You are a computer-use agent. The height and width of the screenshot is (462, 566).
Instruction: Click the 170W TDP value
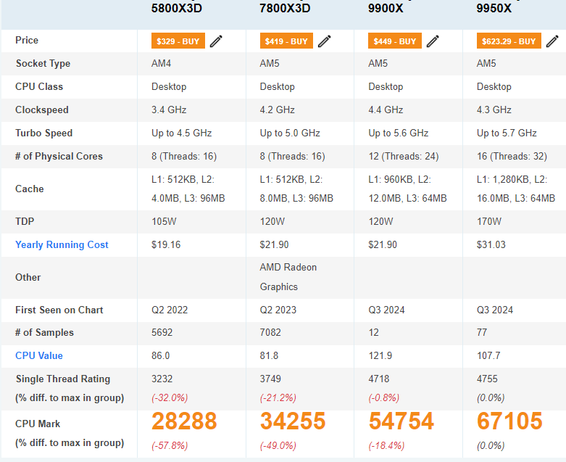tap(489, 221)
